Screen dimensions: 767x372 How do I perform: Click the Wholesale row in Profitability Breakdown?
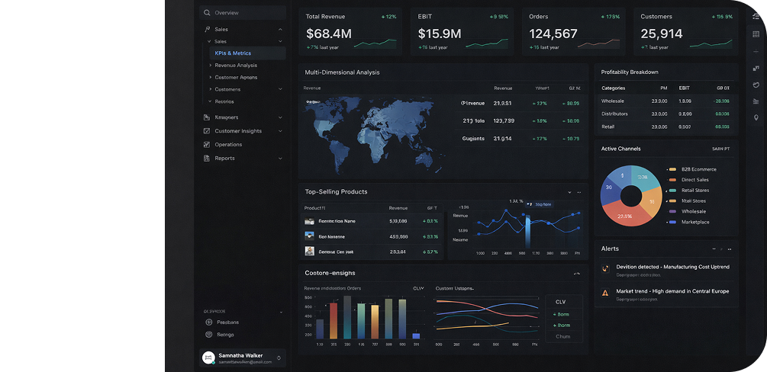pos(665,101)
